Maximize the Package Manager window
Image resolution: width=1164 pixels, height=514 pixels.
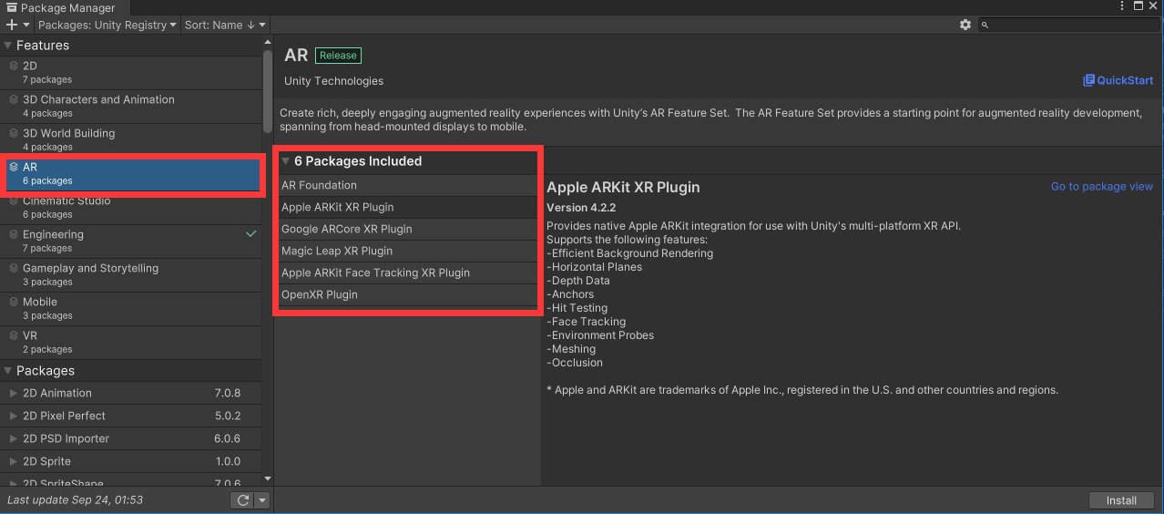coord(1138,6)
